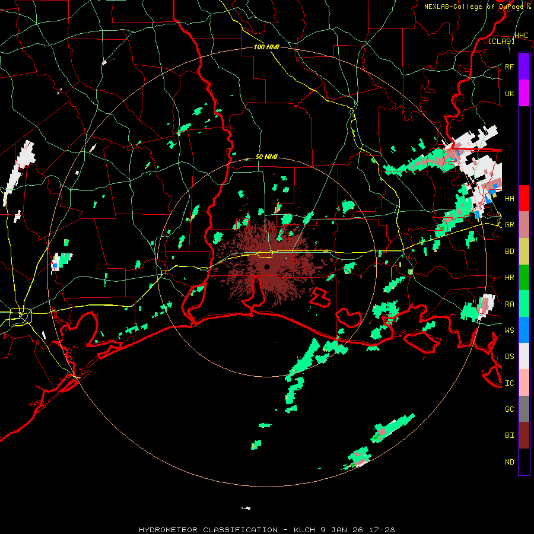Image resolution: width=534 pixels, height=534 pixels.
Task: Select the yellow BD swatch in legend
Action: (524, 252)
